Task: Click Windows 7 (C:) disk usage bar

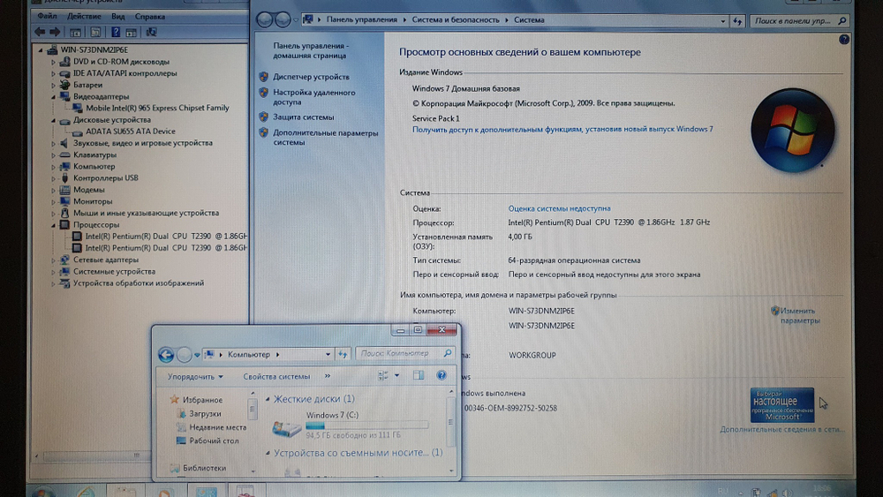Action: tap(366, 425)
